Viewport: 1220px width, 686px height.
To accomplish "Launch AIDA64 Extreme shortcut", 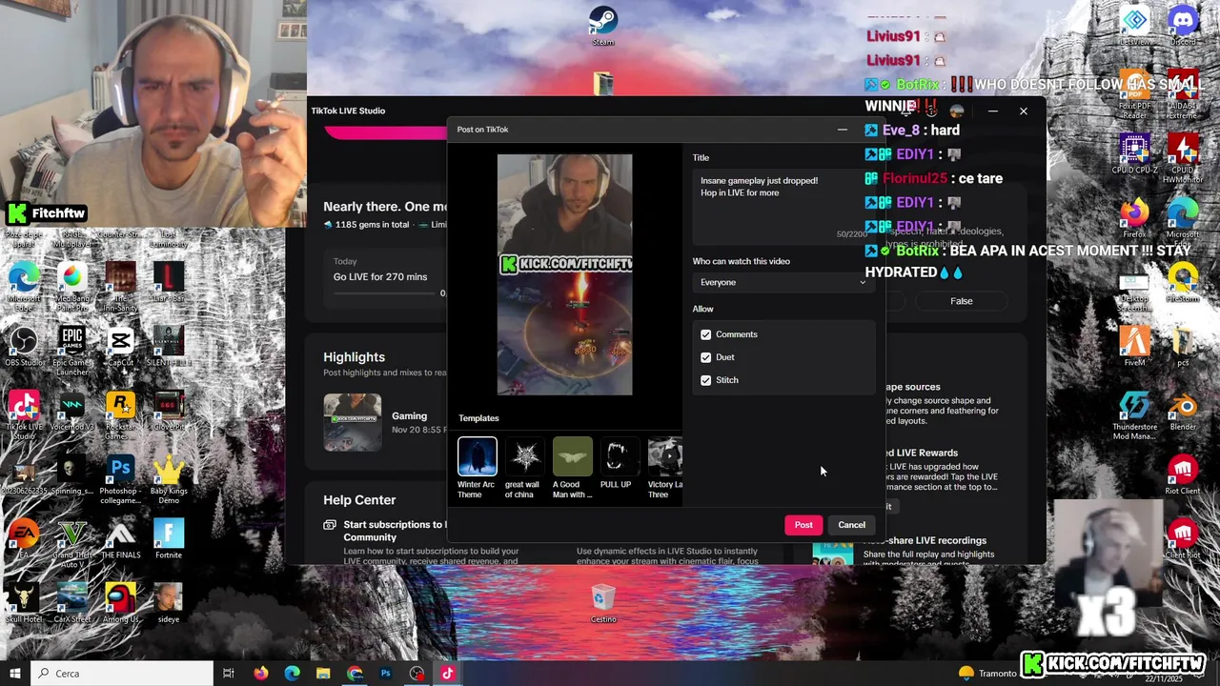I will point(1183,94).
